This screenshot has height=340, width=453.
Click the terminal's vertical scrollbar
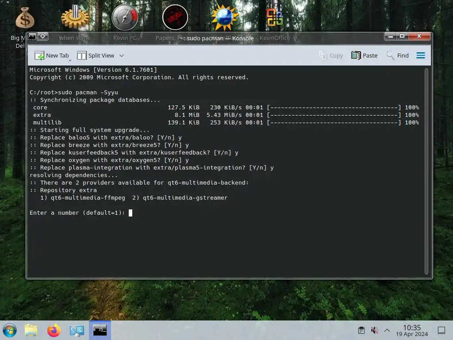(x=426, y=171)
